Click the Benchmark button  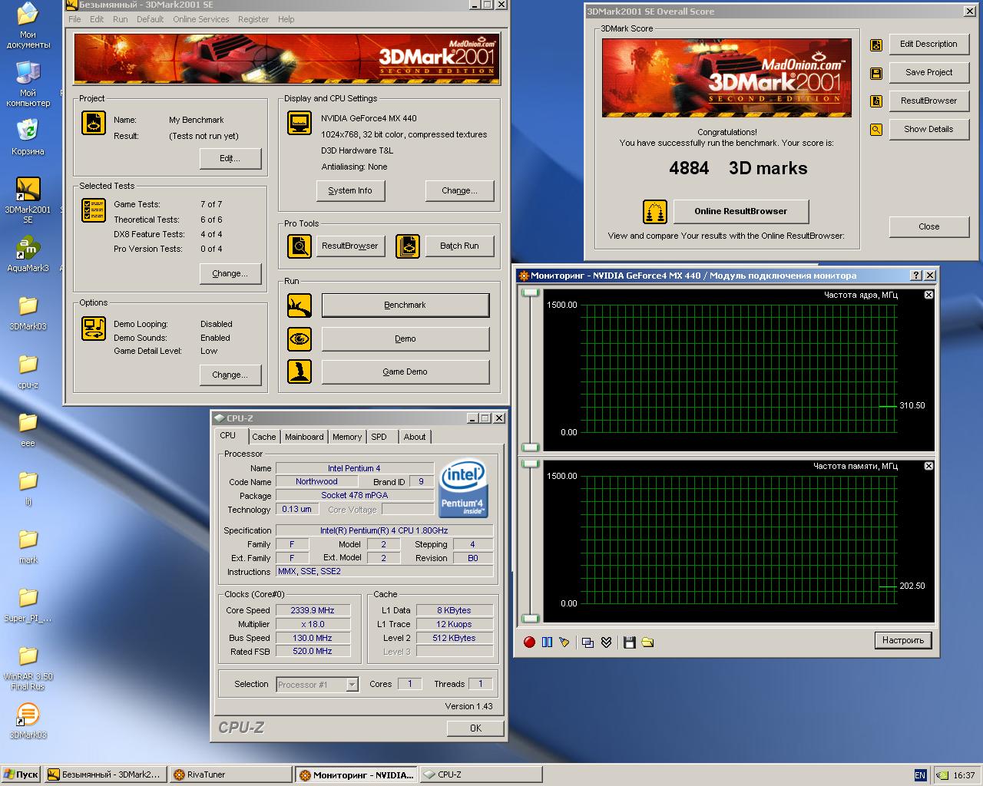[405, 305]
